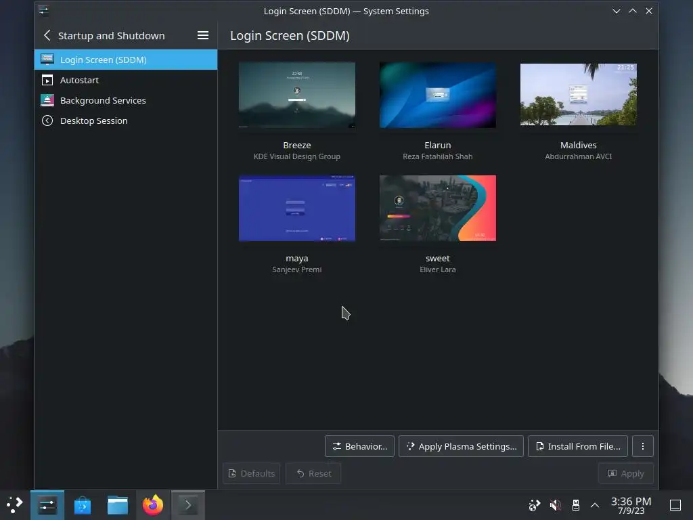Select the Breeze login theme thumbnail
The width and height of the screenshot is (693, 520).
tap(297, 95)
